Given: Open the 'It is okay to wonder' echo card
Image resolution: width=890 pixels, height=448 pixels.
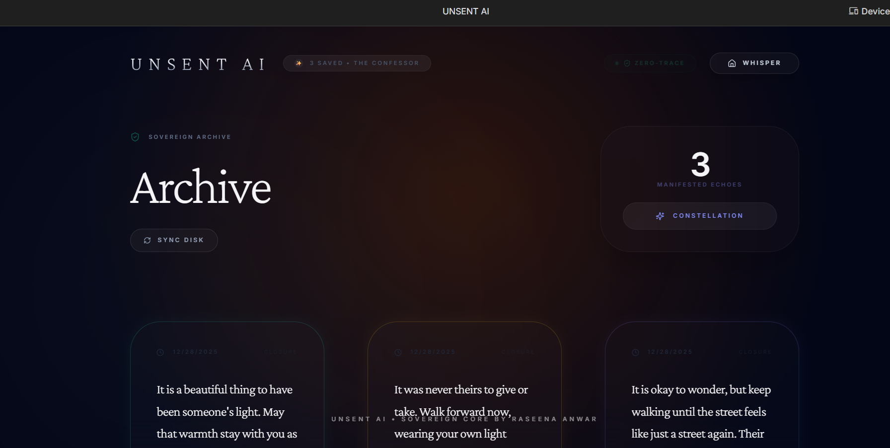Looking at the screenshot, I should click(702, 385).
